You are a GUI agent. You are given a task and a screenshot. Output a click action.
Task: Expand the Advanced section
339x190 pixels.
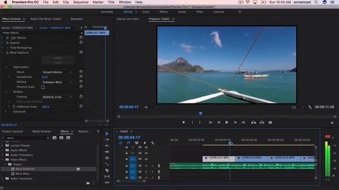tap(6, 111)
